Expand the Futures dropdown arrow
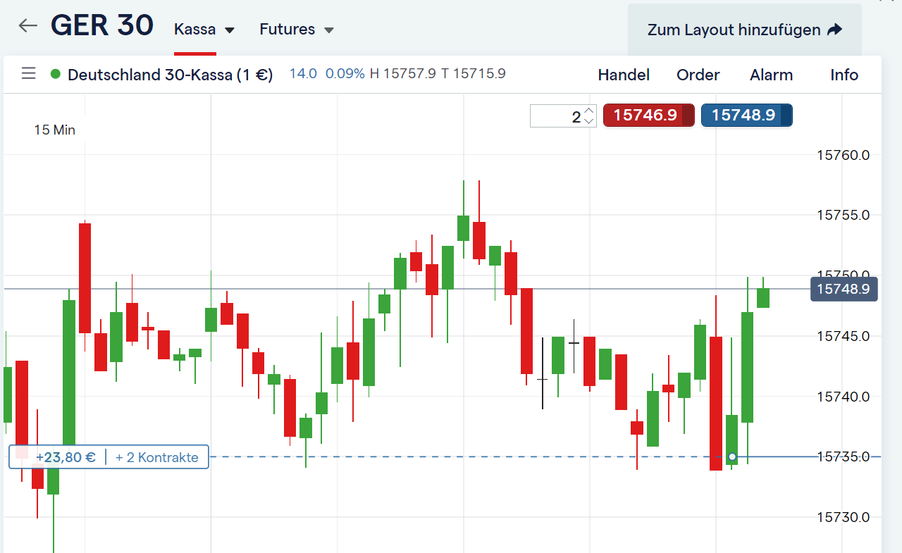 328,30
